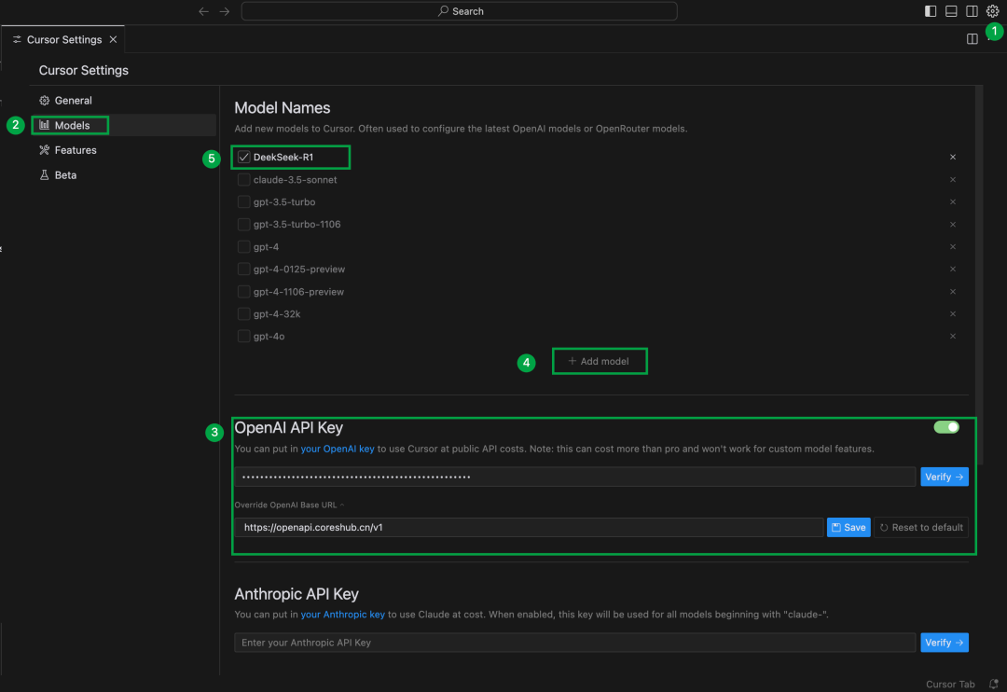
Task: Click the OpenAI base URL input field
Action: pyautogui.click(x=529, y=528)
